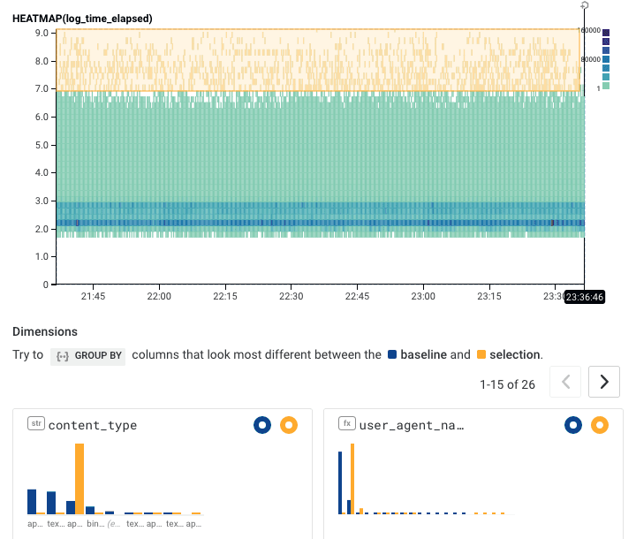This screenshot has width=636, height=539.
Task: Click the orange selection legend square
Action: coord(481,355)
